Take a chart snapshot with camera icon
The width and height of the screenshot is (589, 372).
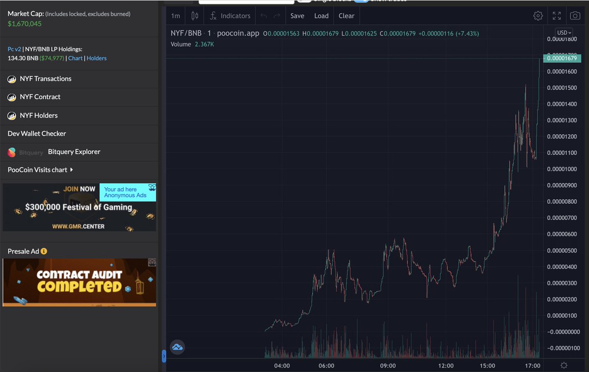(575, 16)
